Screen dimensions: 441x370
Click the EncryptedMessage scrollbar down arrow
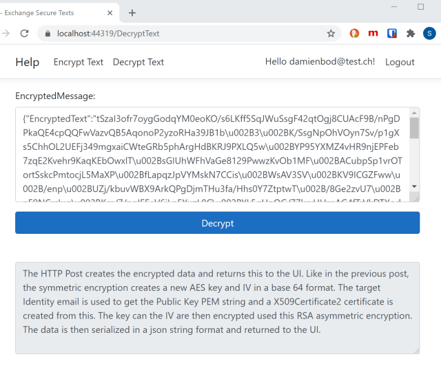pos(414,186)
